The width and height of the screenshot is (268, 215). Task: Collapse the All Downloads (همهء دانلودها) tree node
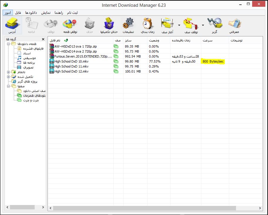point(8,44)
